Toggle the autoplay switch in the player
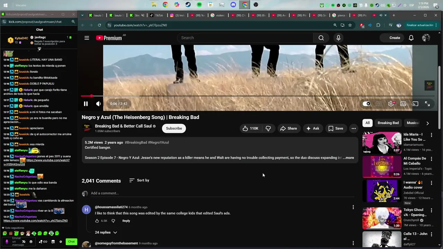 coord(367,104)
